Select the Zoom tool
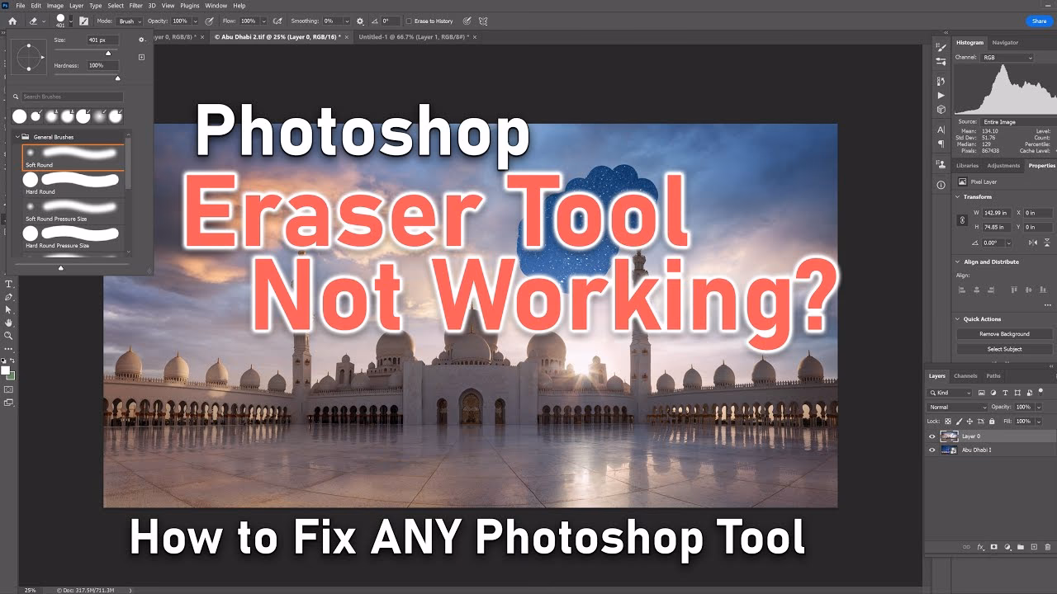This screenshot has height=594, width=1057. point(9,333)
